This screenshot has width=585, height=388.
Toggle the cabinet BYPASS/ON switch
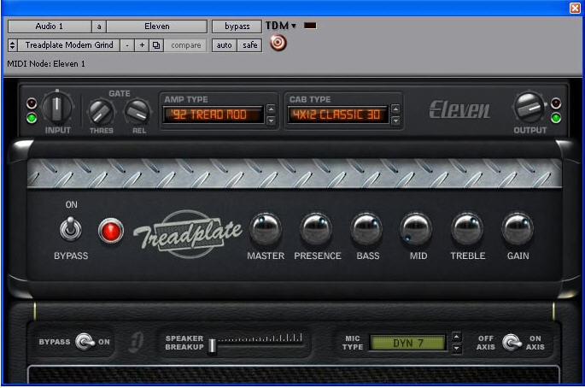pyautogui.click(x=85, y=342)
